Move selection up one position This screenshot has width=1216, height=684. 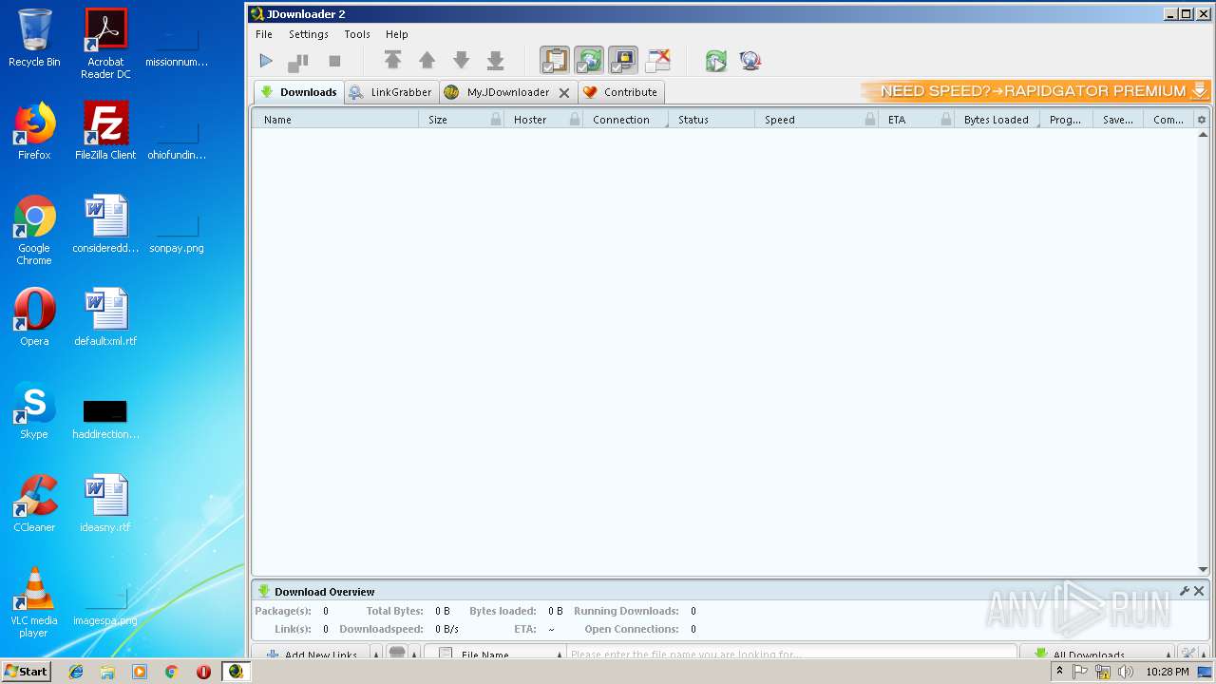(427, 61)
